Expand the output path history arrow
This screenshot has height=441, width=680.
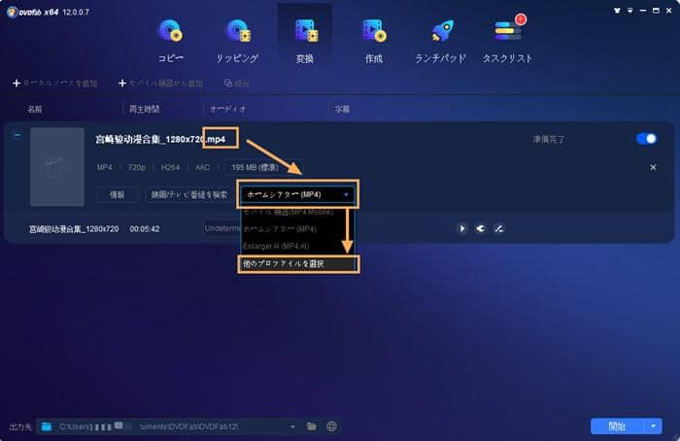(x=292, y=426)
